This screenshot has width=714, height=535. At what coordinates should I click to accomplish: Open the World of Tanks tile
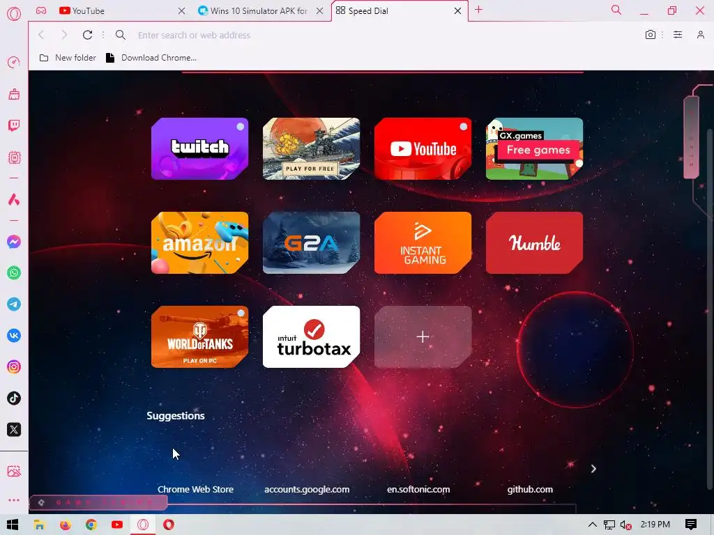click(200, 336)
